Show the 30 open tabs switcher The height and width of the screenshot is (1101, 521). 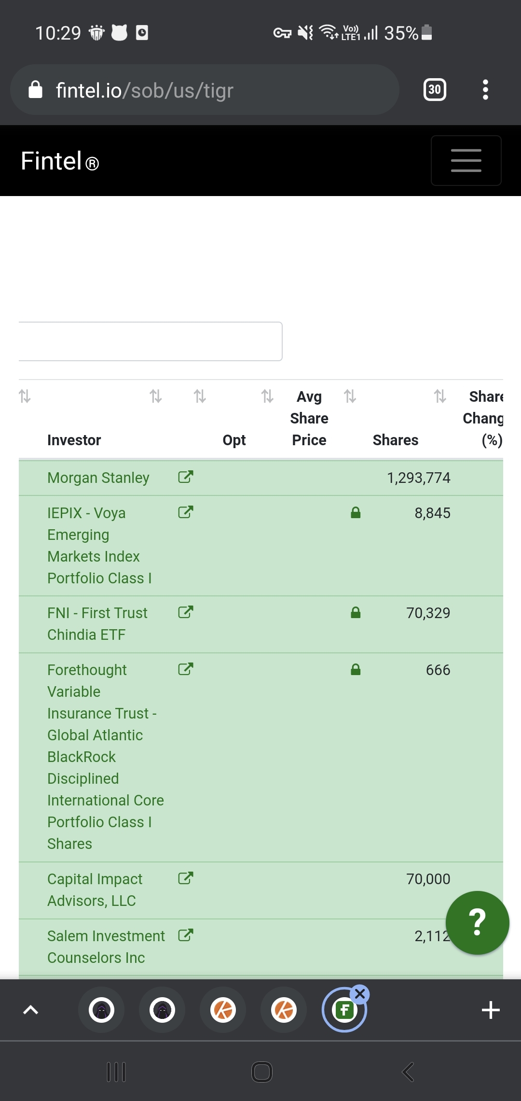point(435,90)
